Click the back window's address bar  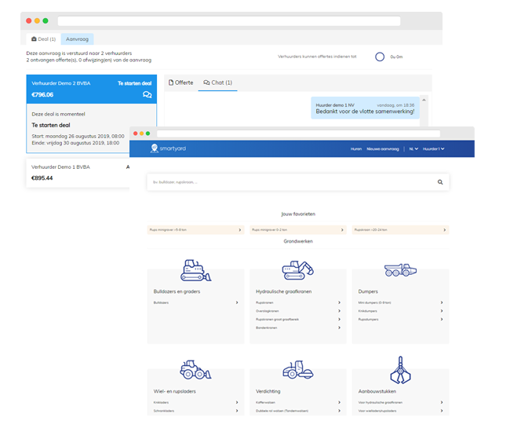point(229,21)
